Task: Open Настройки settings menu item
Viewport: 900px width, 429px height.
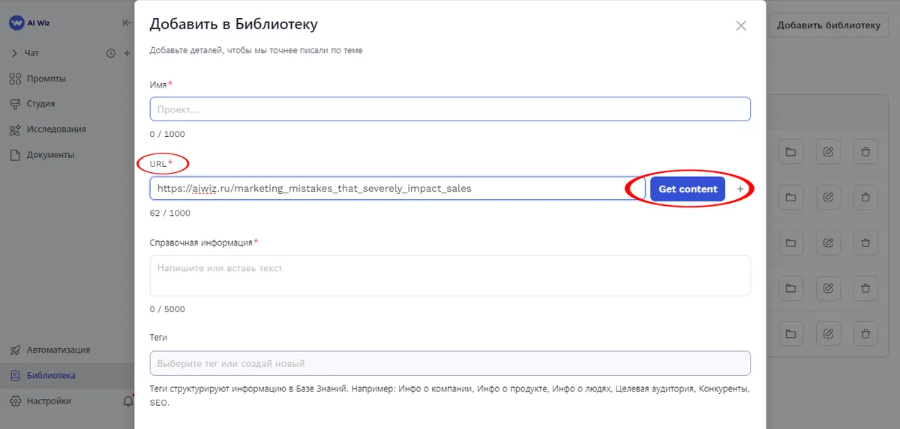Action: (x=48, y=401)
